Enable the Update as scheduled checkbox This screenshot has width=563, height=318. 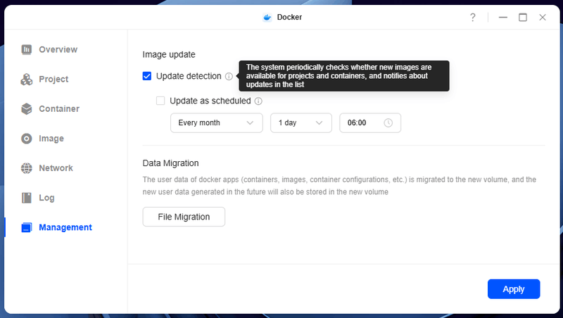[160, 101]
